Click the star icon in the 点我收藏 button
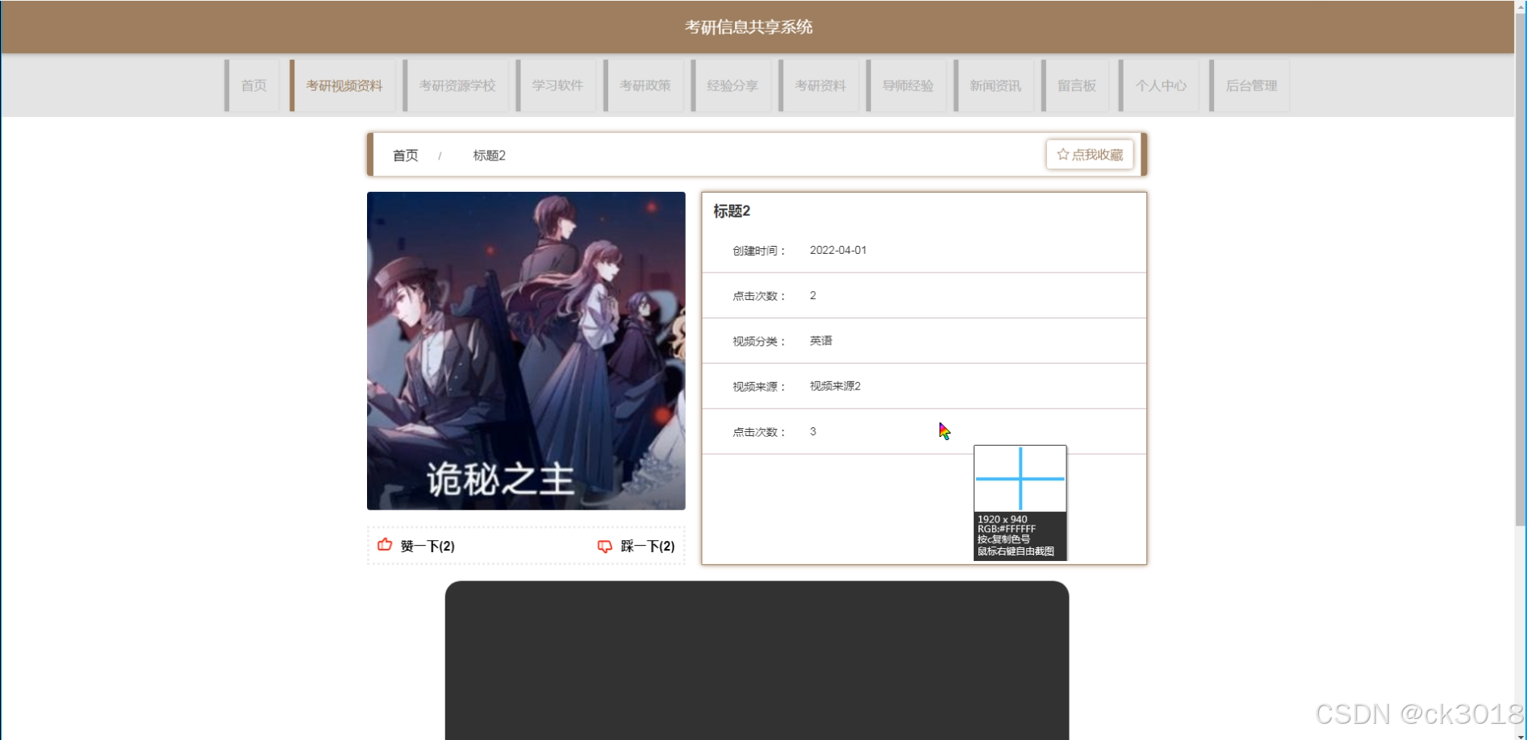The height and width of the screenshot is (740, 1527). 1062,154
